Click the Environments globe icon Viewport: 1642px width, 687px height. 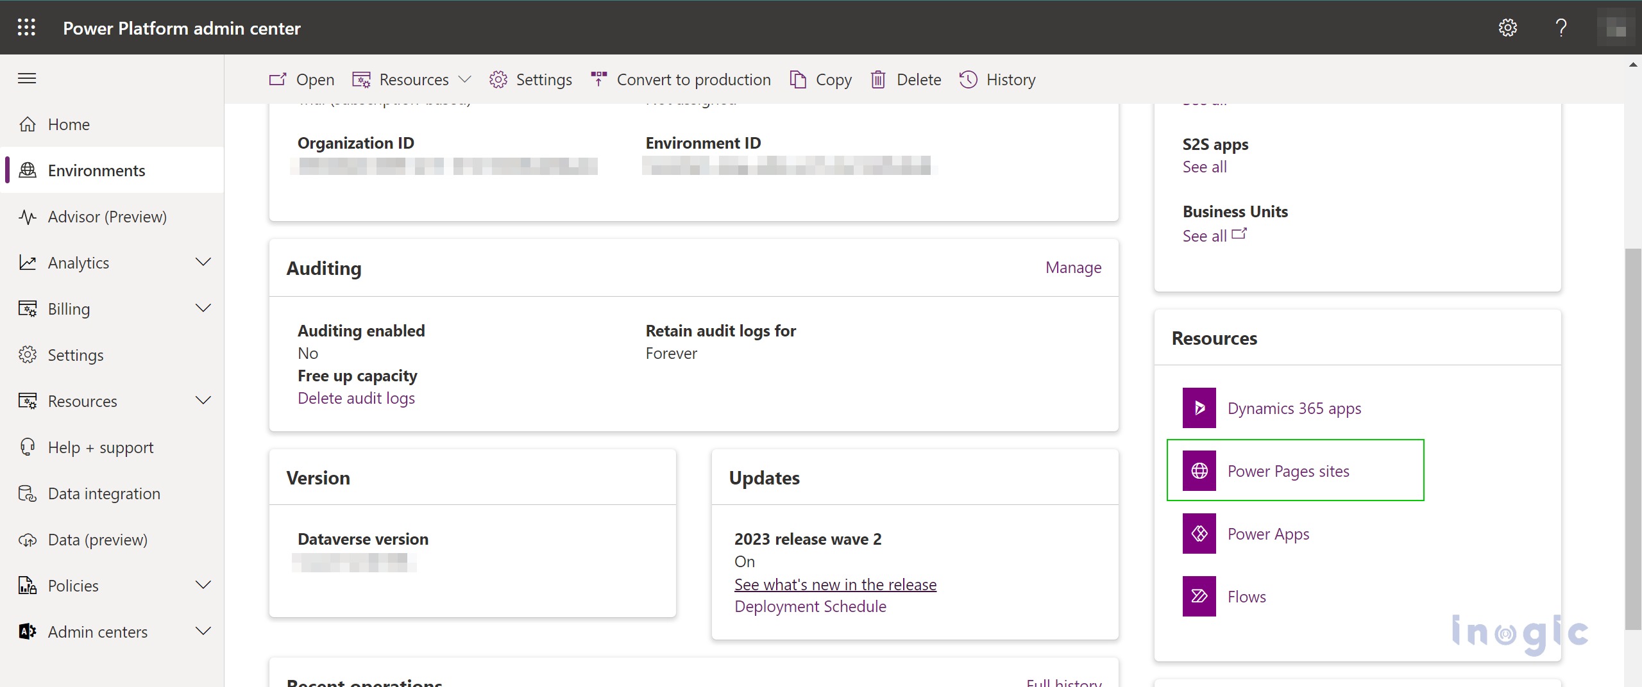(x=28, y=170)
